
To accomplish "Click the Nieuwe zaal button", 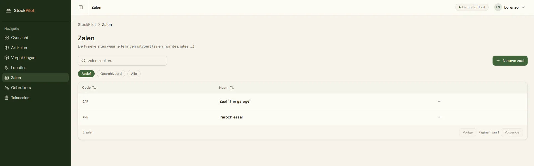I will [x=510, y=61].
